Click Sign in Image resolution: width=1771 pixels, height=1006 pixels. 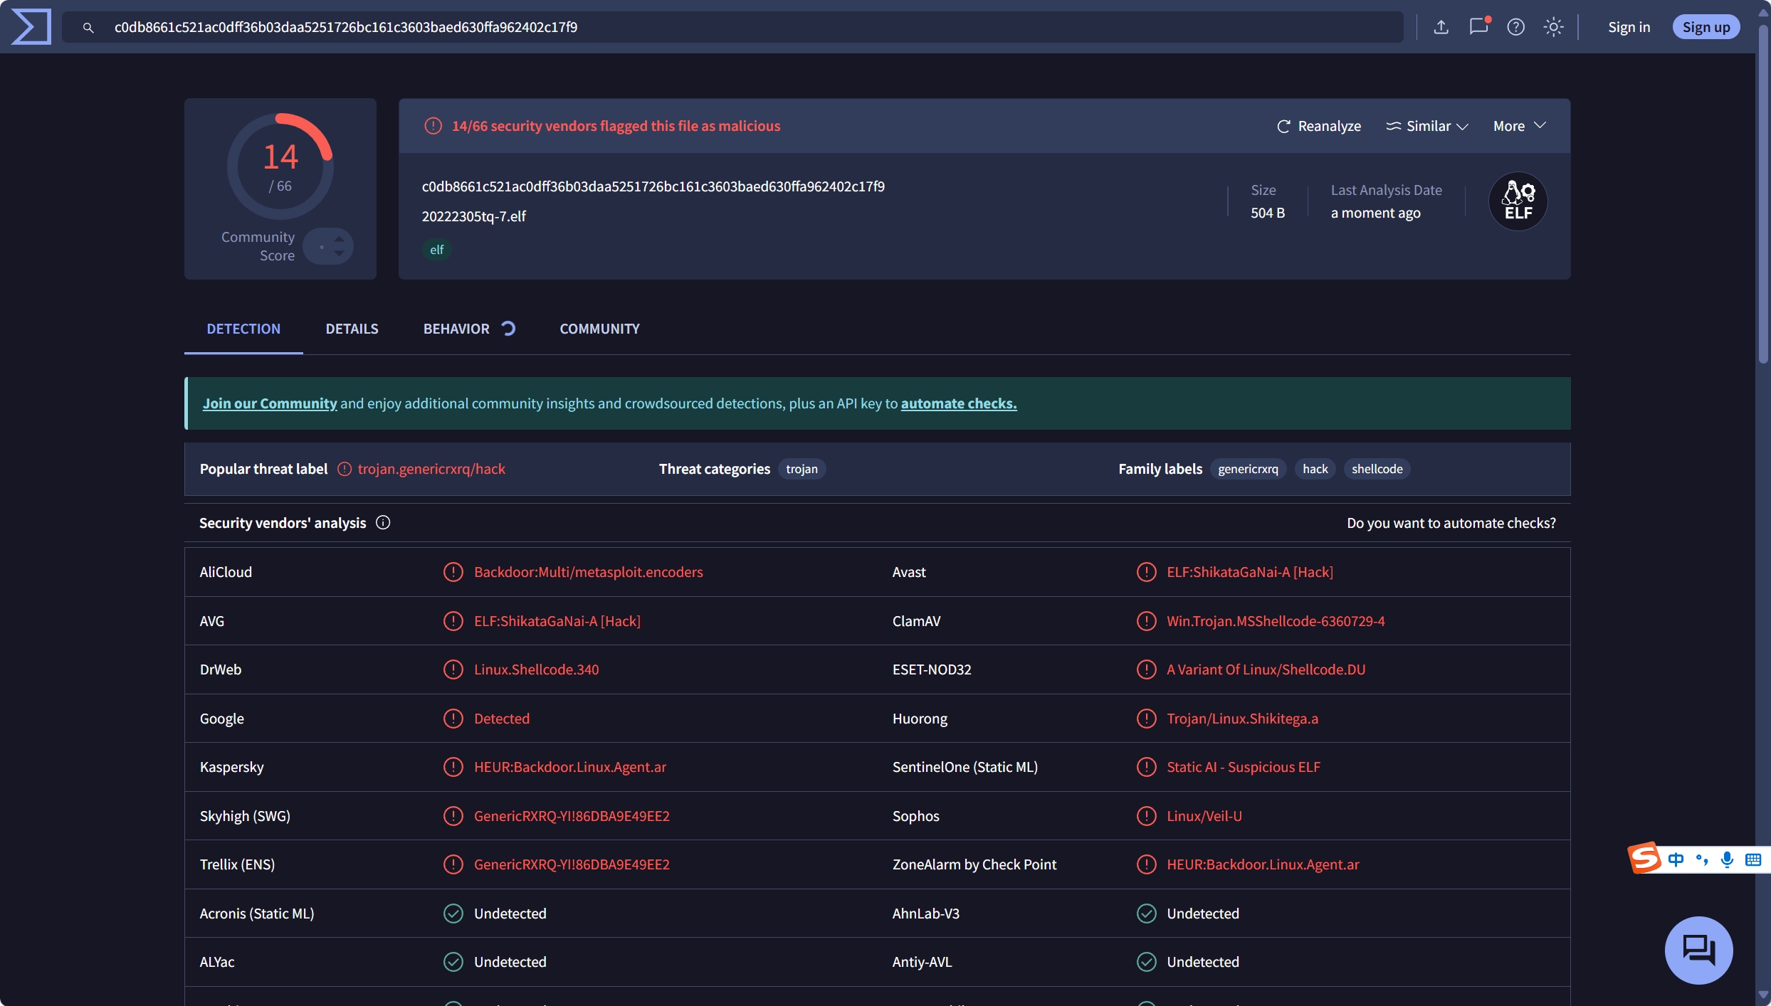click(1629, 27)
